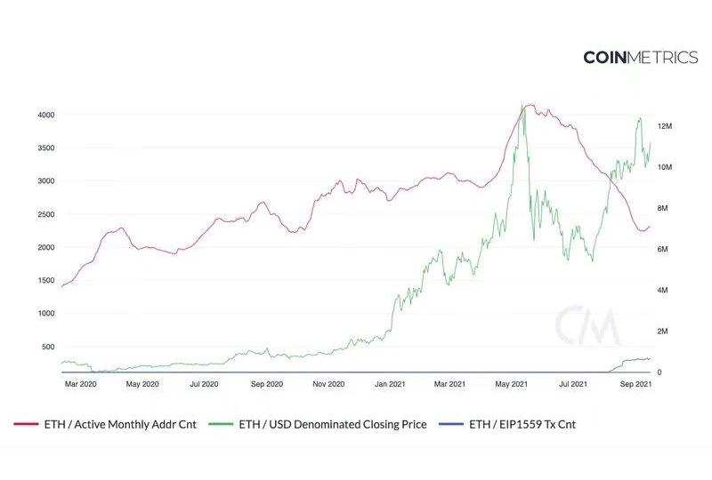
Task: Click the CM watermark in the chart
Action: pos(587,325)
